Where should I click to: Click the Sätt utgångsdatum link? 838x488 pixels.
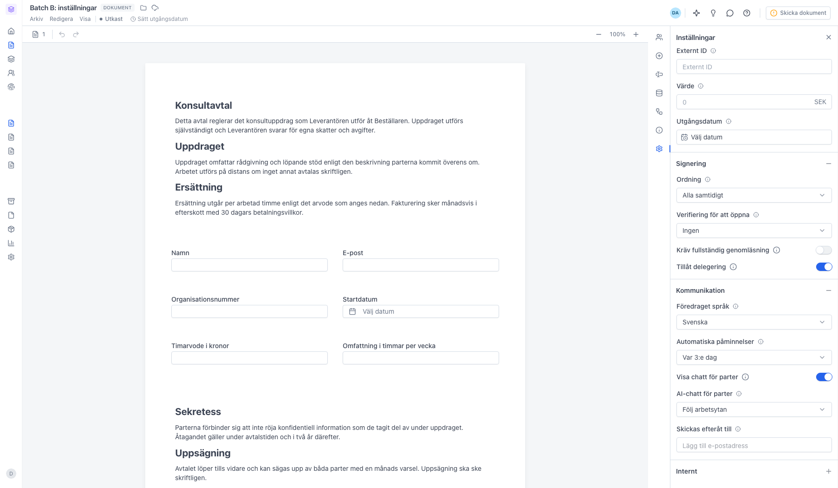click(159, 19)
